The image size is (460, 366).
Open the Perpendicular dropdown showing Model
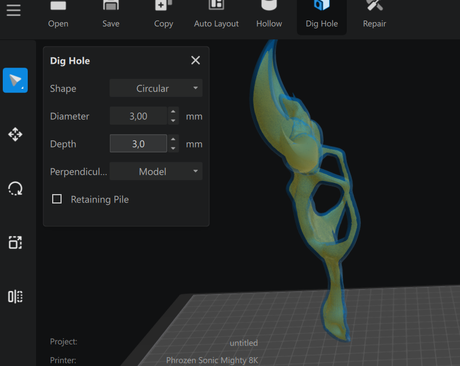(x=156, y=171)
